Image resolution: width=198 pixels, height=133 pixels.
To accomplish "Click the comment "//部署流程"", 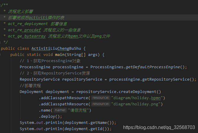I will (x=30, y=86).
